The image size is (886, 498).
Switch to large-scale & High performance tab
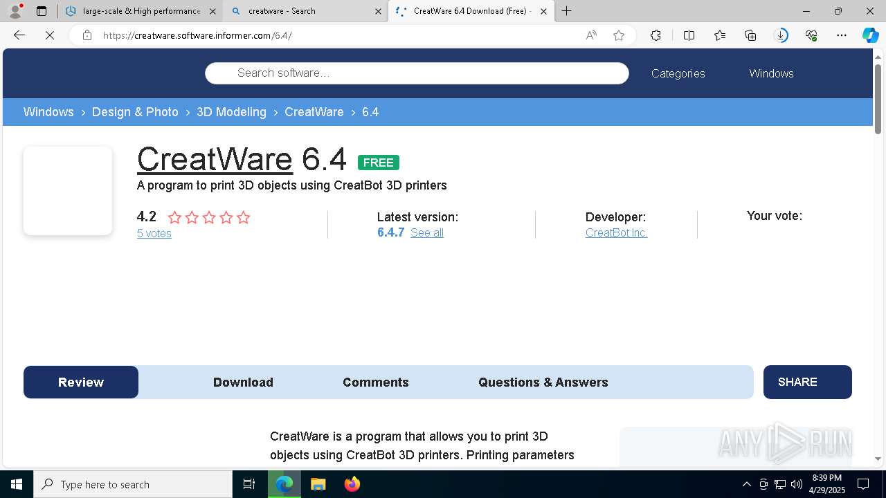click(x=140, y=11)
